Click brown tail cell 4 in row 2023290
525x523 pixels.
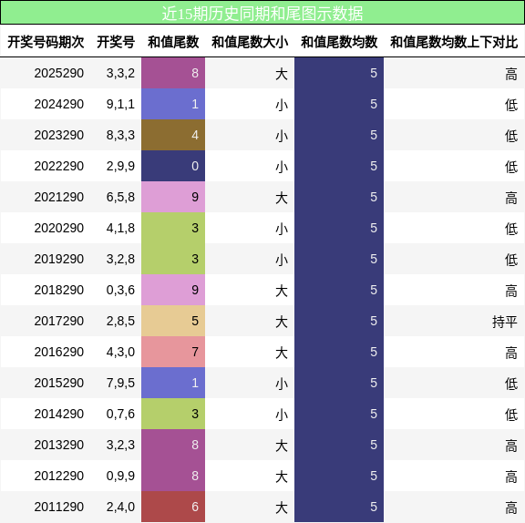click(x=173, y=135)
